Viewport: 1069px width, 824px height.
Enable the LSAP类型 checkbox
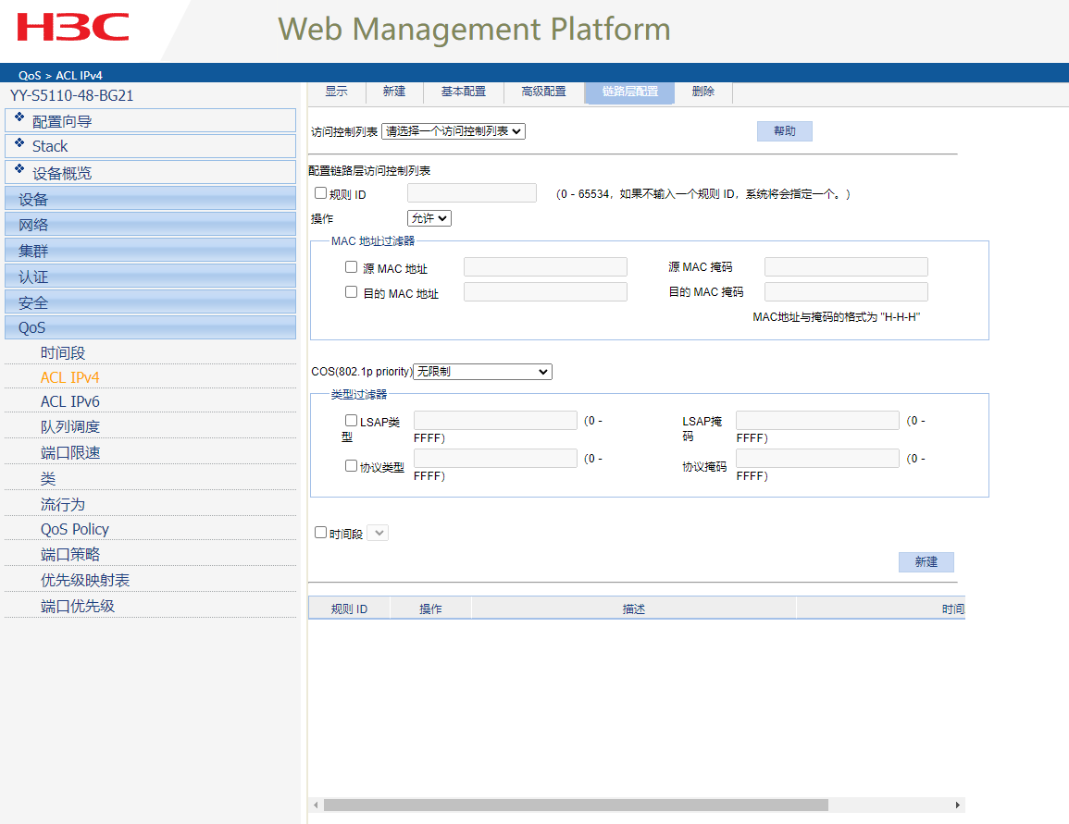[x=351, y=421]
